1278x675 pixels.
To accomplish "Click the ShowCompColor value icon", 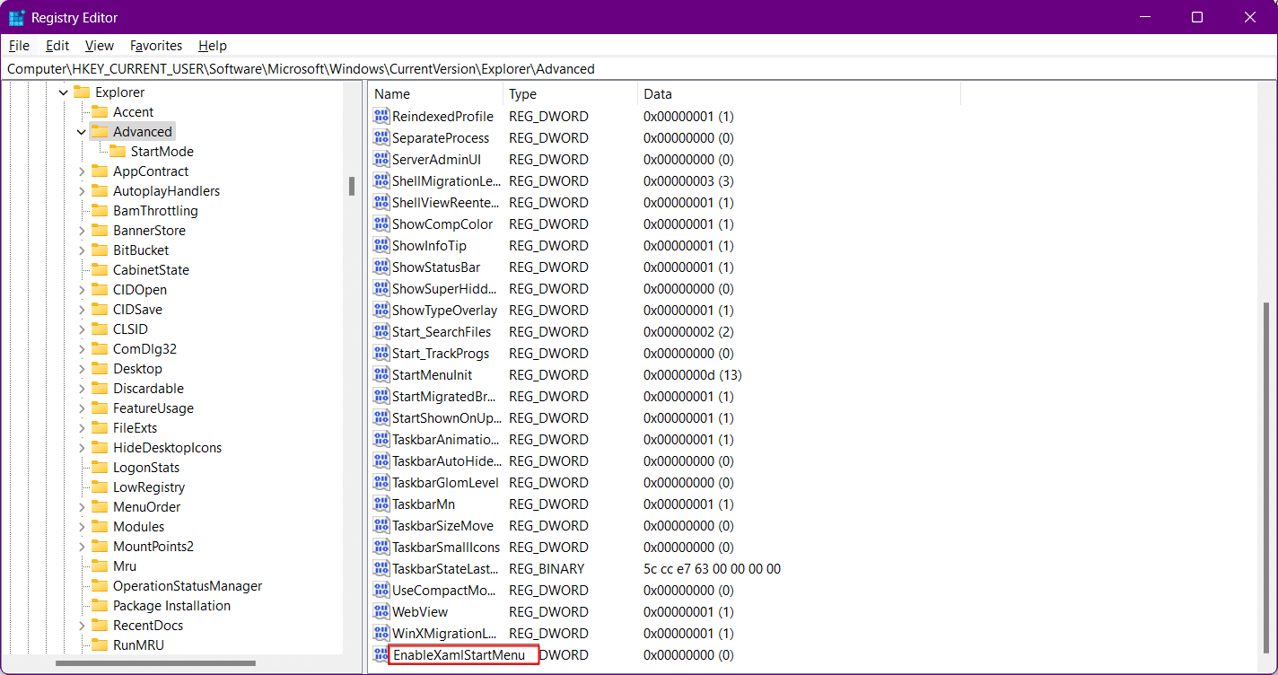I will tap(381, 224).
